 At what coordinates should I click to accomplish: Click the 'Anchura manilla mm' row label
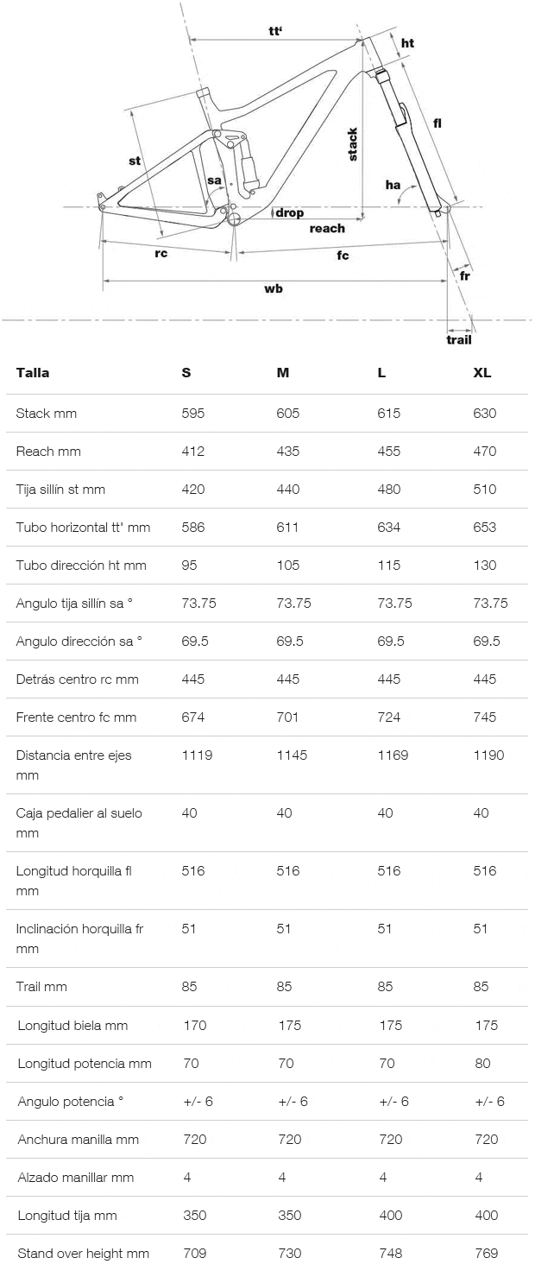(79, 1140)
